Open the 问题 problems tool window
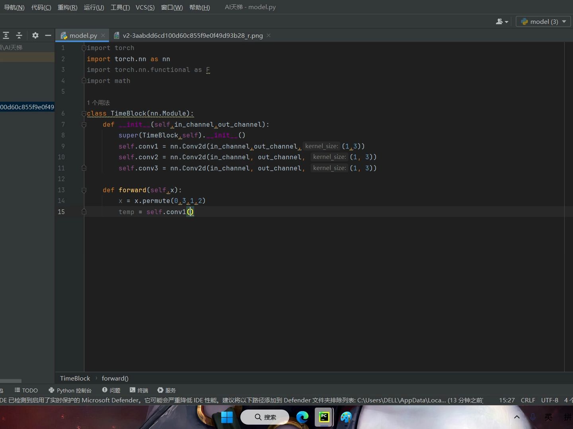 [111, 390]
